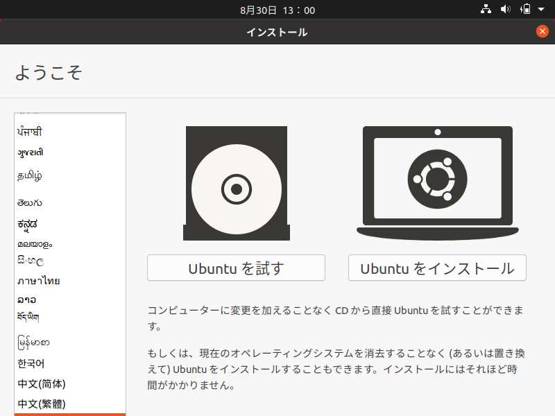The height and width of the screenshot is (416, 555).
Task: Open the clock showing 8月30日 13:00
Action: tap(277, 10)
